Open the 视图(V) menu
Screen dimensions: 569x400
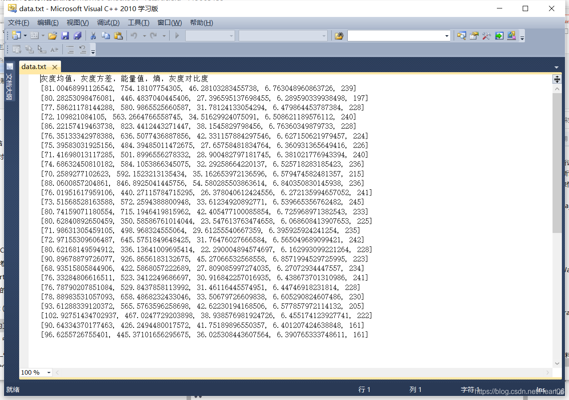point(77,23)
